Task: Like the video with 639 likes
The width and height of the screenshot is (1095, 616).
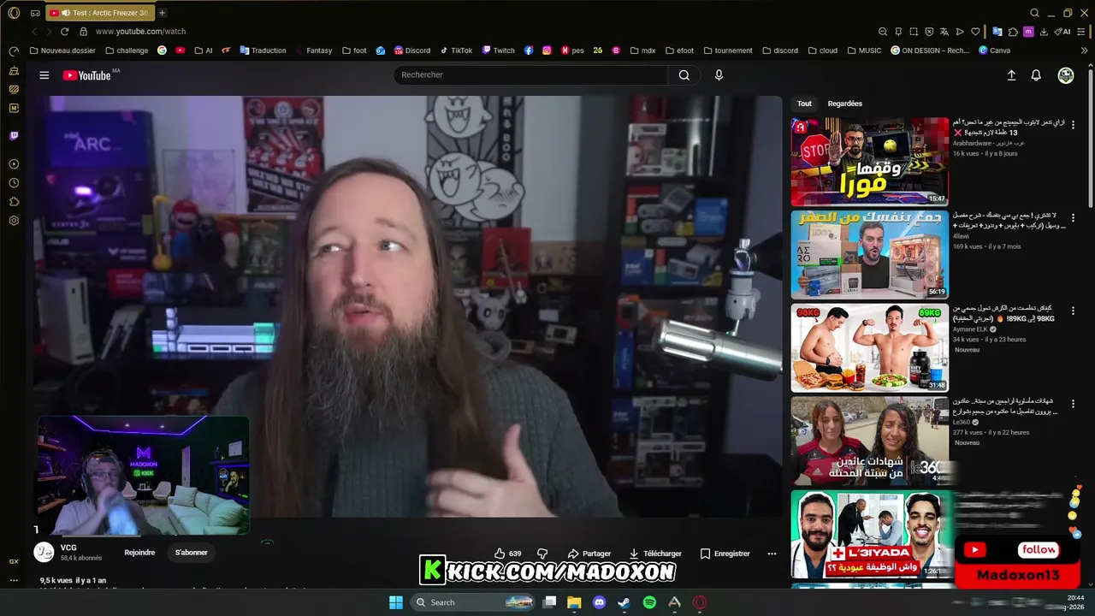Action: coord(508,554)
